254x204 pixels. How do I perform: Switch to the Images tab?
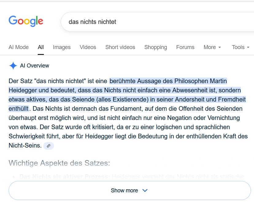(62, 47)
